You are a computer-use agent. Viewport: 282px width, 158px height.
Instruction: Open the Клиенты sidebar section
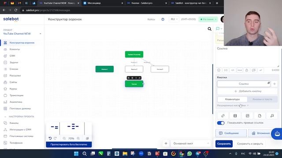click(15, 49)
